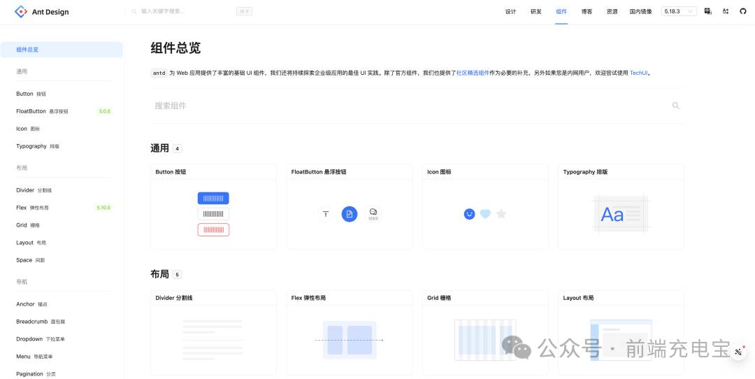Select the 设计 nav menu item
755x379 pixels.
[x=510, y=12]
